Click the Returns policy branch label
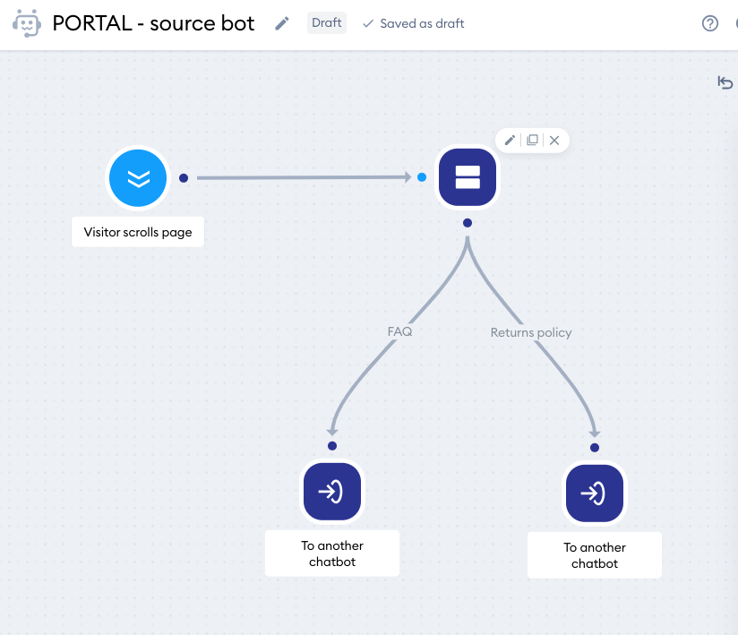The image size is (738, 635). point(531,332)
